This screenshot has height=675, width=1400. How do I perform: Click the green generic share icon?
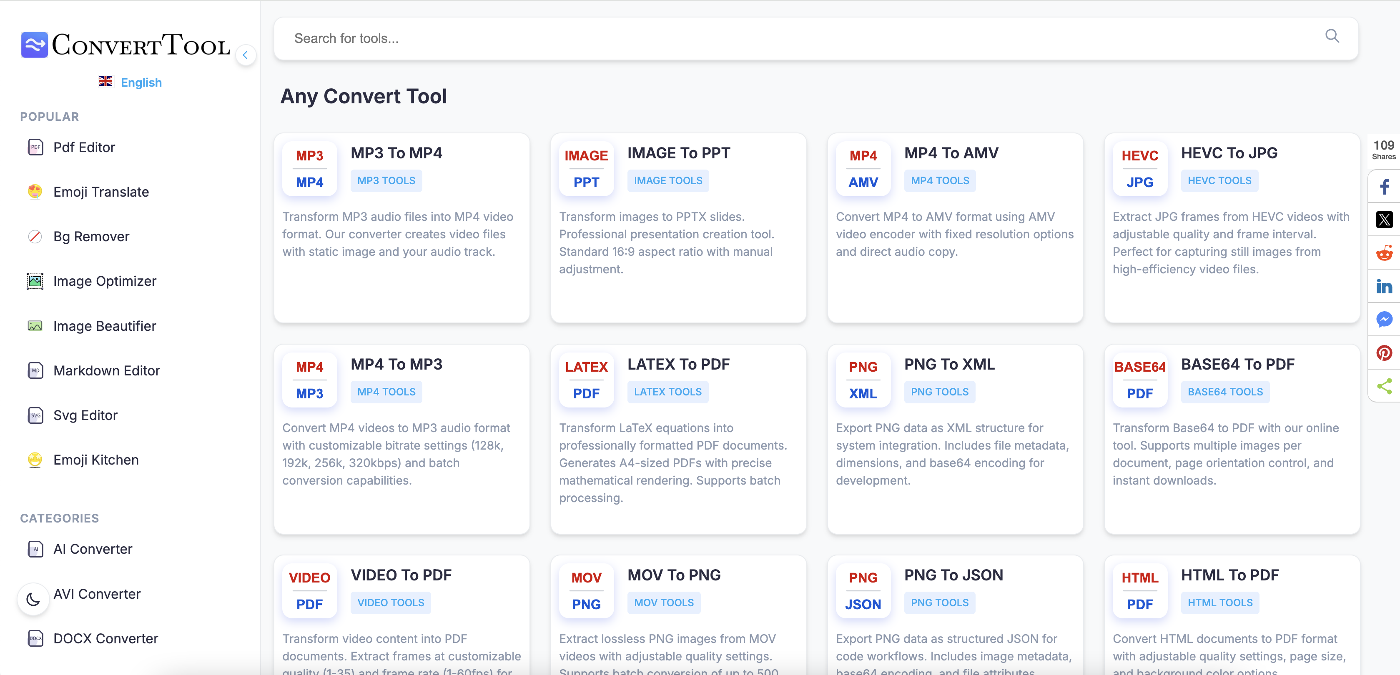pyautogui.click(x=1384, y=386)
